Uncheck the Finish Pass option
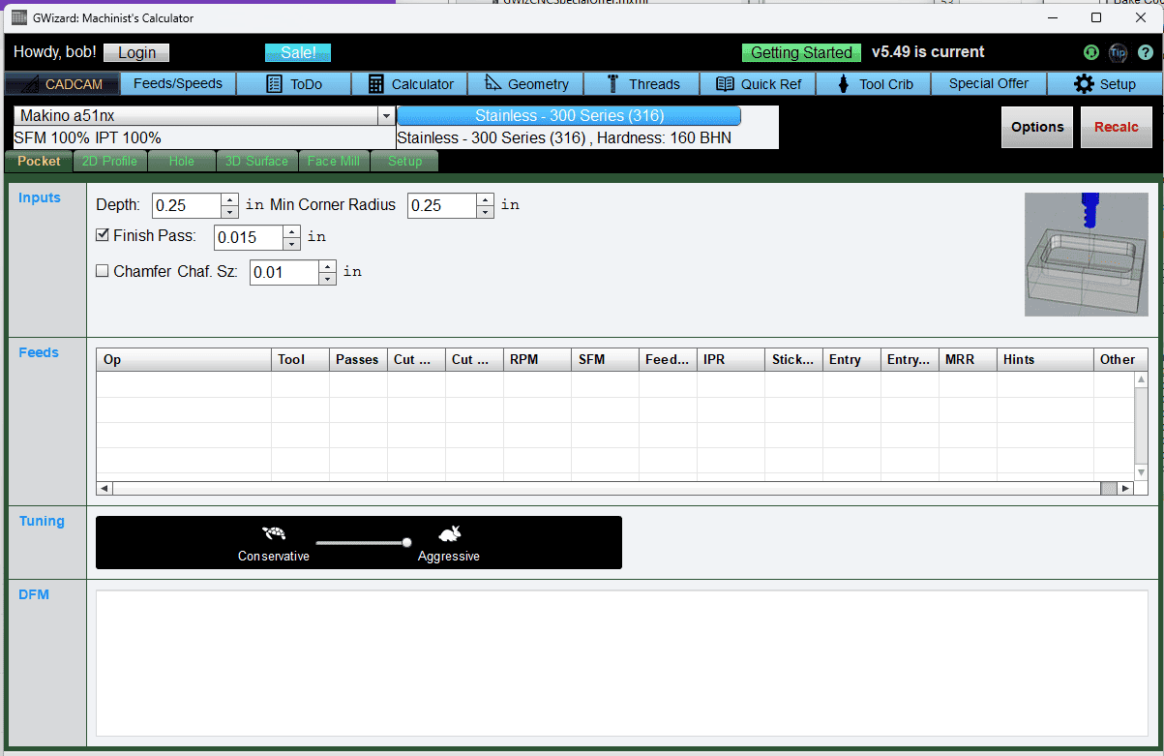The height and width of the screenshot is (756, 1164). point(103,234)
